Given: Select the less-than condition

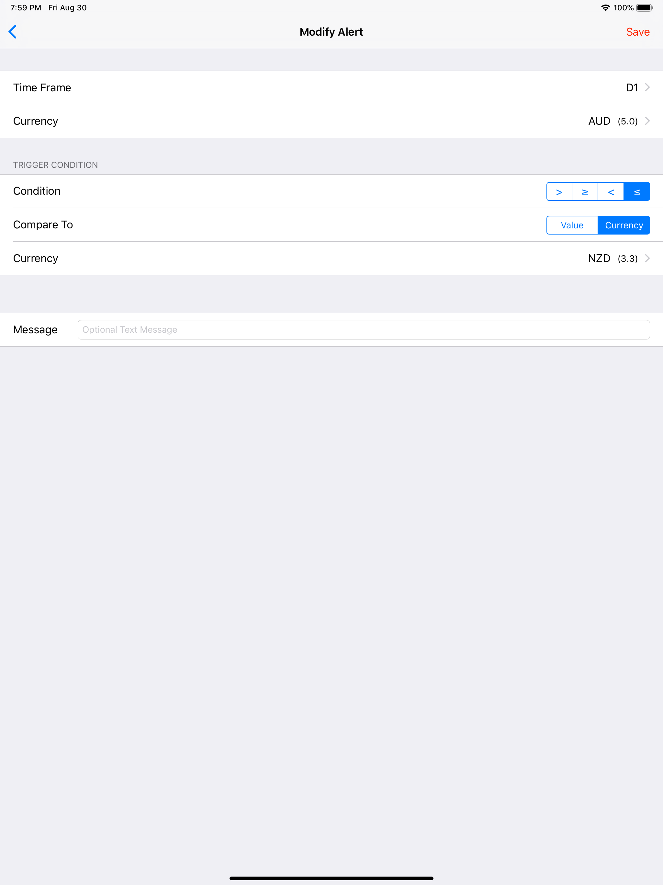Looking at the screenshot, I should click(611, 192).
